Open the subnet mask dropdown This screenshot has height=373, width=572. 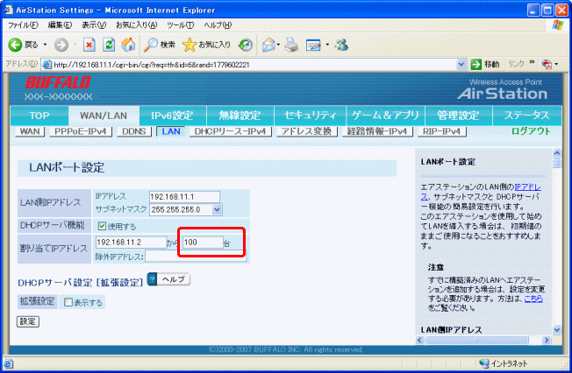[217, 209]
